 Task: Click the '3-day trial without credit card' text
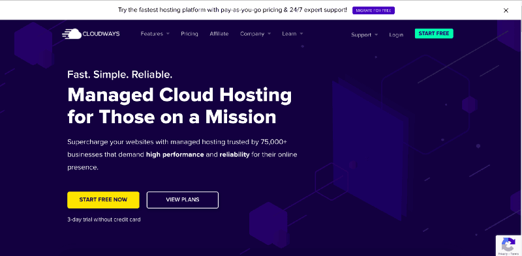click(x=104, y=220)
